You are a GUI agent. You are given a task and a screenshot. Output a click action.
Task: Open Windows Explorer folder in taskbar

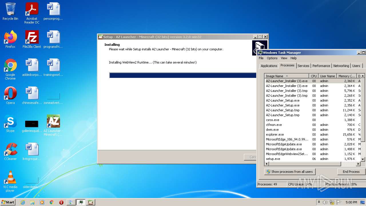click(32, 202)
